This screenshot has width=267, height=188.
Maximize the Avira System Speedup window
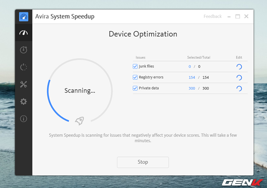point(237,17)
